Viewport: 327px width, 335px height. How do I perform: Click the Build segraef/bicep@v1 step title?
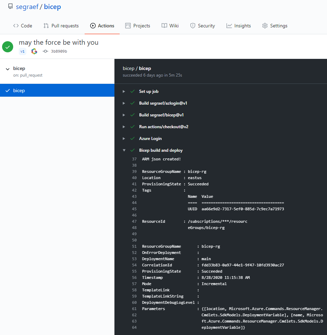[x=161, y=115]
